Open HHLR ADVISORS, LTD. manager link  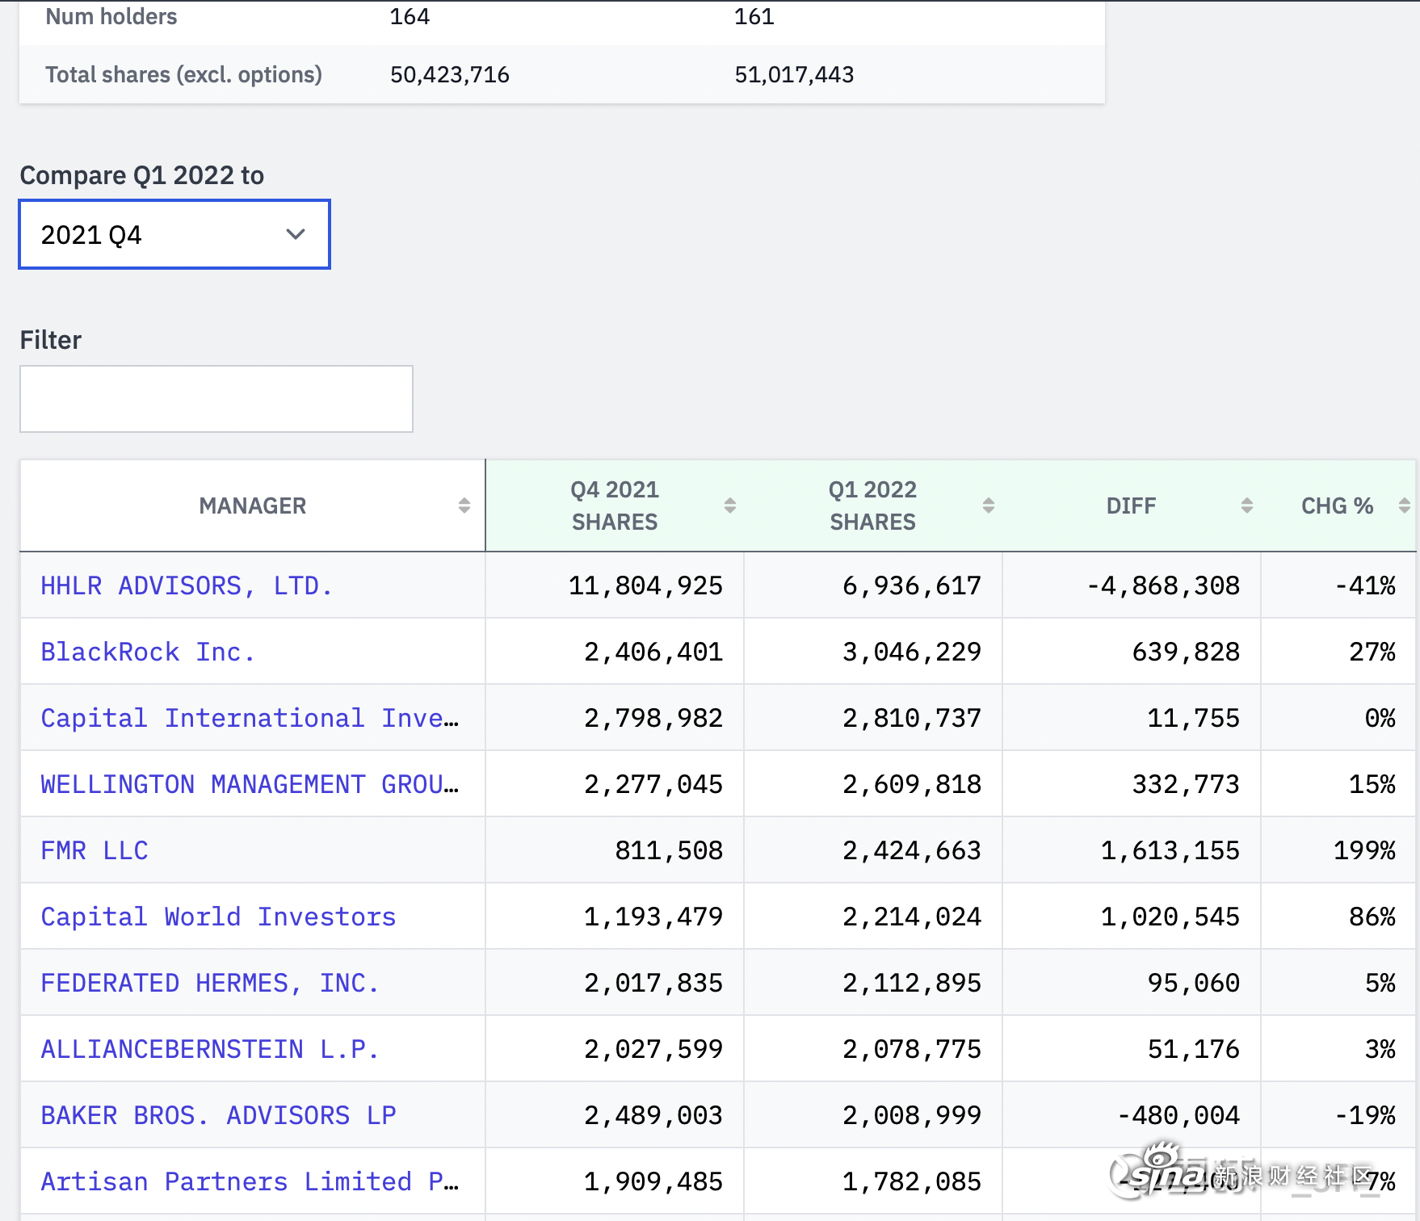(187, 585)
